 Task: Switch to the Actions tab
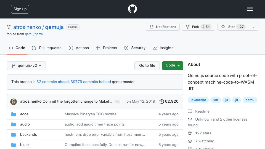click(x=79, y=48)
